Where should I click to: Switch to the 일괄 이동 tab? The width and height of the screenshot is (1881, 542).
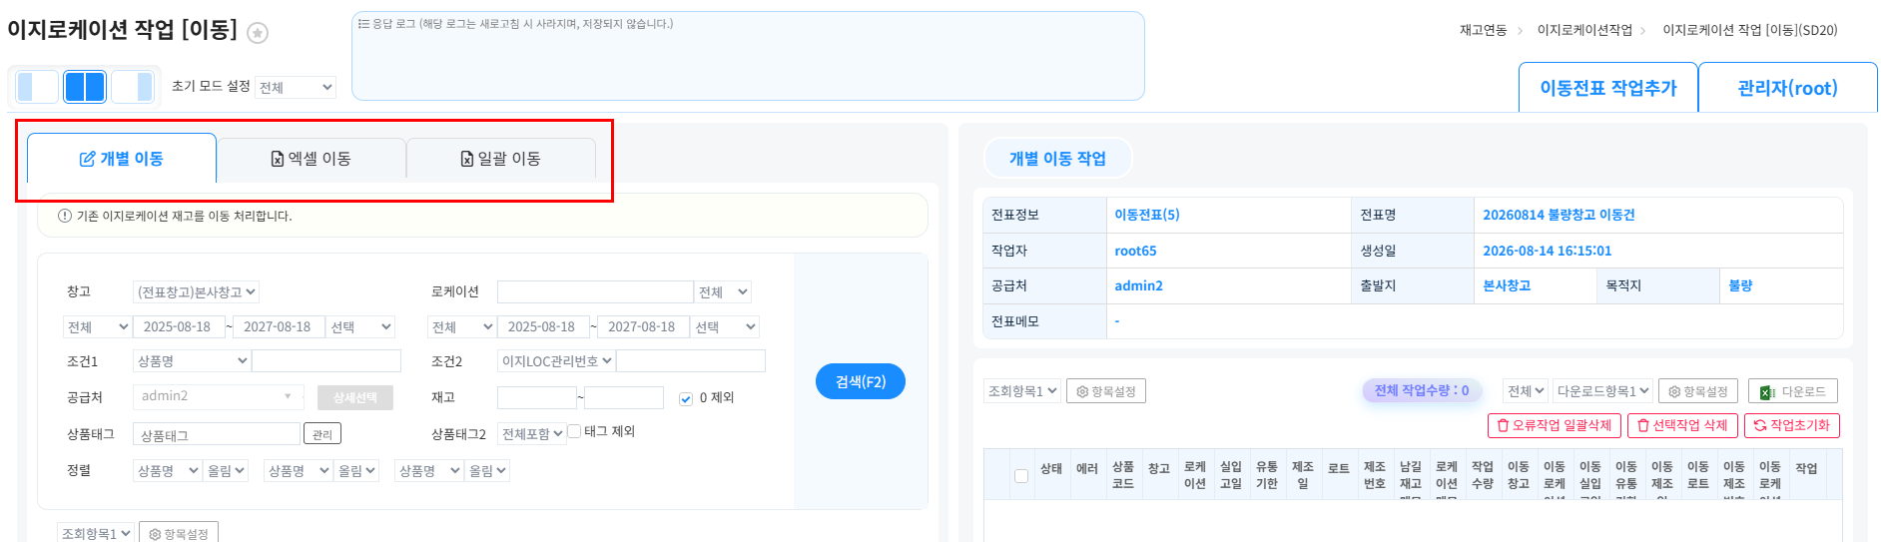coord(501,159)
